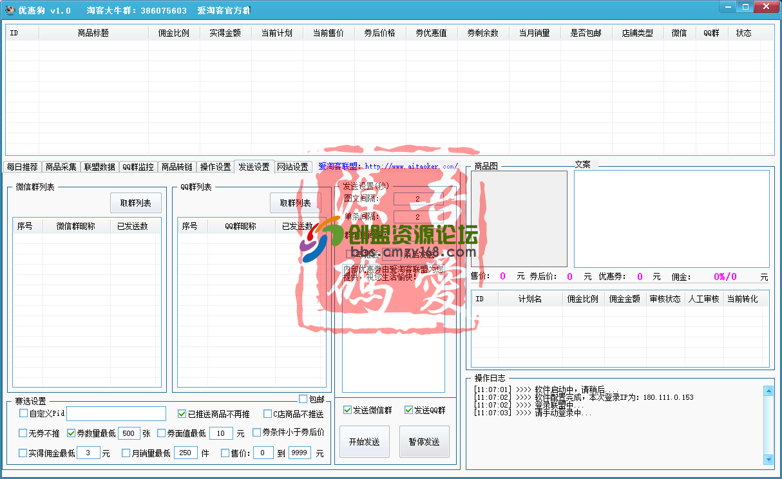Click the 券剩余数 column header

pyautogui.click(x=483, y=33)
